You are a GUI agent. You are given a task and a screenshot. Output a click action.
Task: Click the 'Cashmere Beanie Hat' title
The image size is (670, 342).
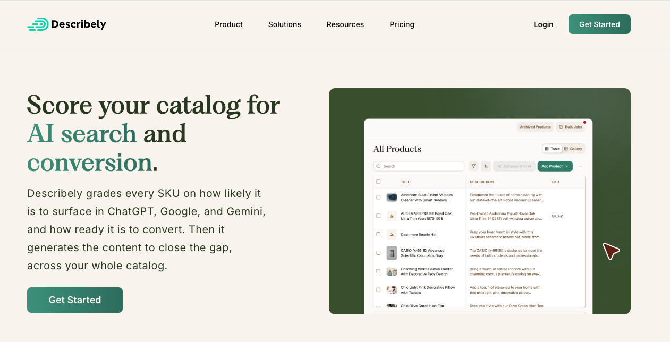click(419, 234)
